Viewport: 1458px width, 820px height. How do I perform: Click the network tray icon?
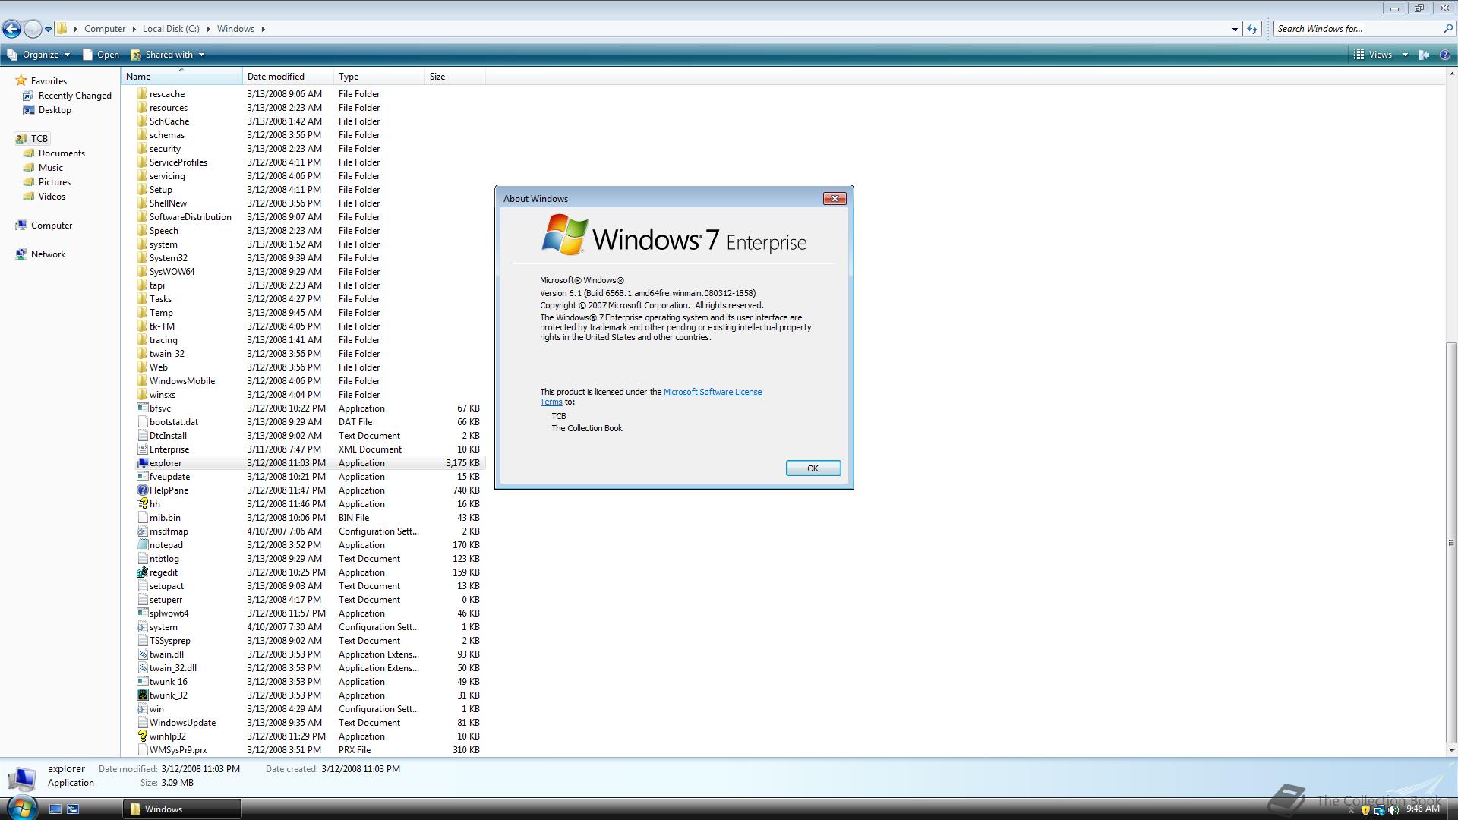click(x=1379, y=810)
